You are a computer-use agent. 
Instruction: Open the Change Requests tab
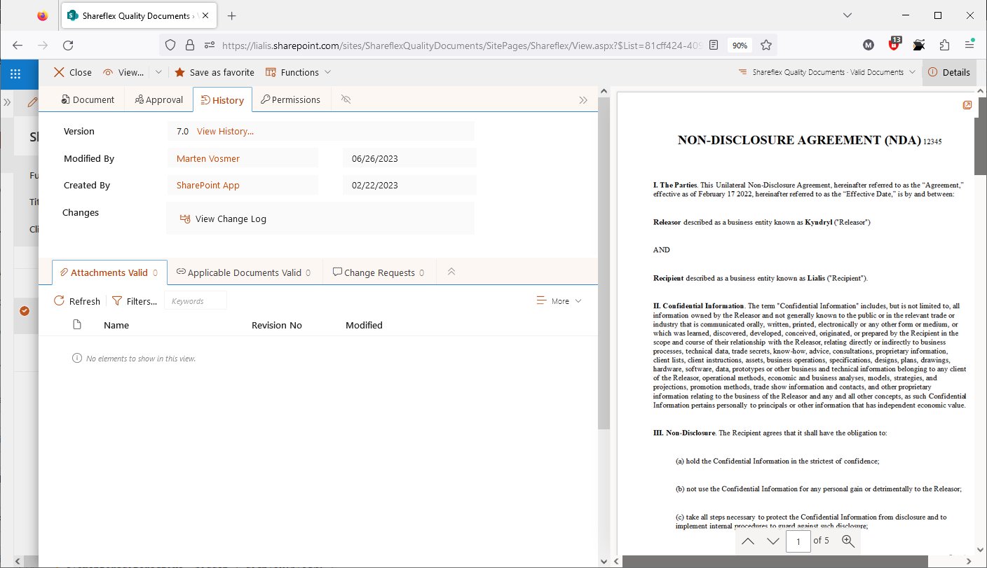coord(379,272)
